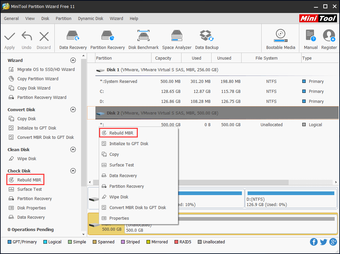
Task: Click sidebar scrollbar down arrow
Action: click(x=83, y=234)
